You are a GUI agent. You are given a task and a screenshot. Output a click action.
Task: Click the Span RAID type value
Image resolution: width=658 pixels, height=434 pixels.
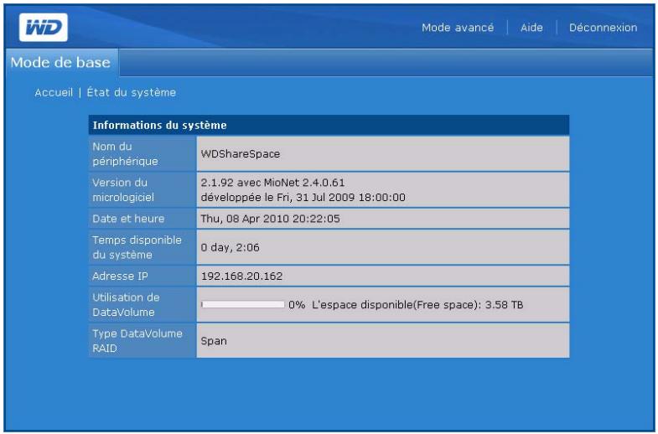click(x=214, y=341)
